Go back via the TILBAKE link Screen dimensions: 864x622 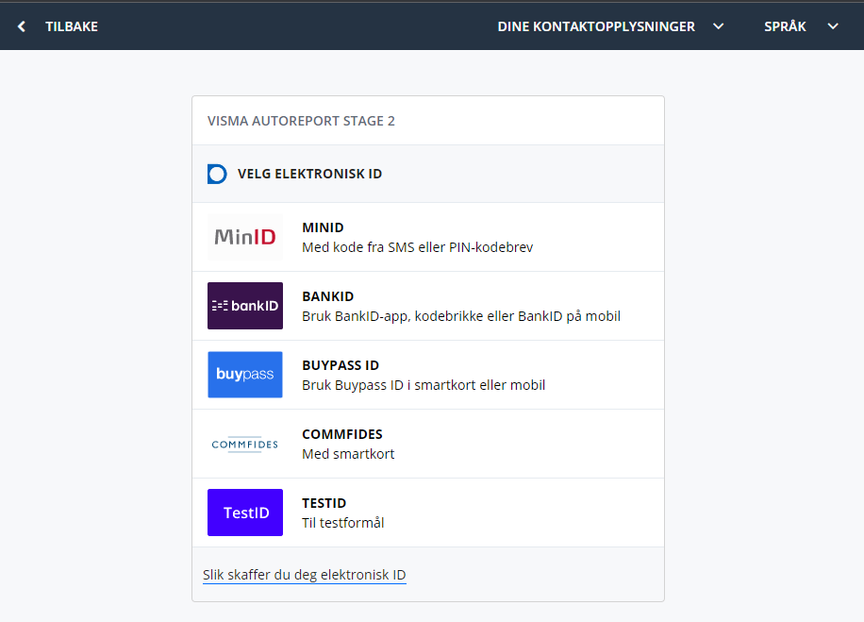(x=72, y=26)
